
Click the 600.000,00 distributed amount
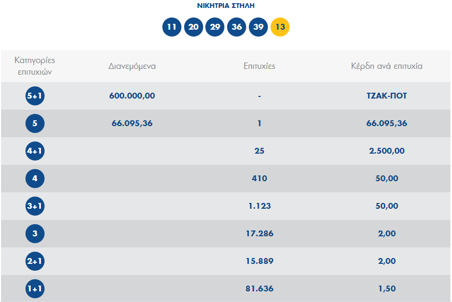(x=132, y=96)
